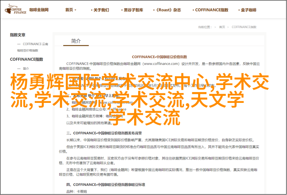Open sidebar link COFFINANCE-云南咖啡豆价格指数

33,47
